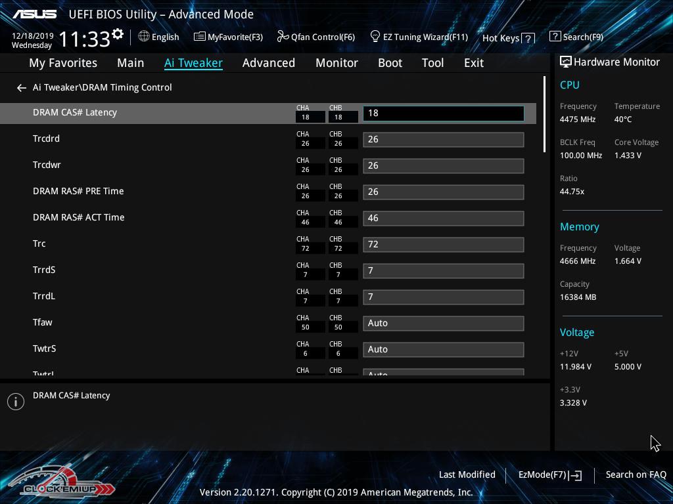The width and height of the screenshot is (673, 504).
Task: Switch to the Advanced tab
Action: 268,63
